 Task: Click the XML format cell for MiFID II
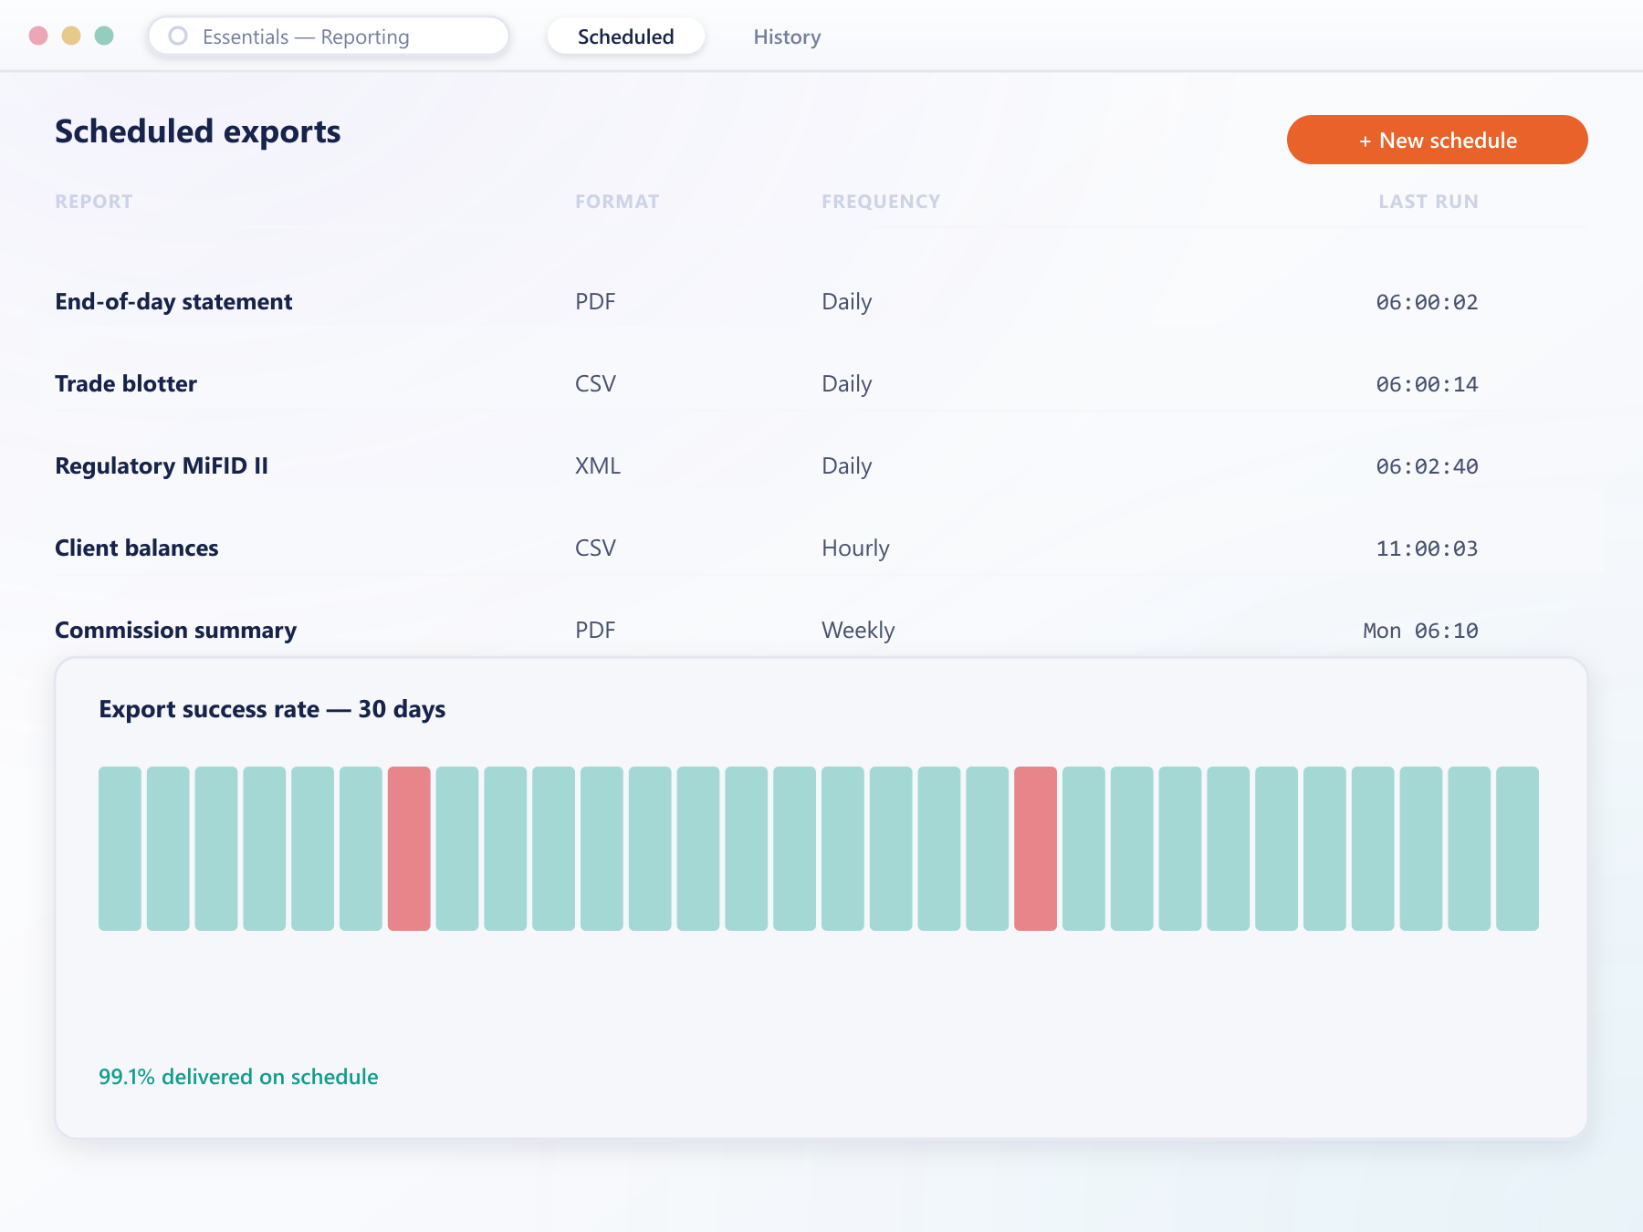click(598, 466)
